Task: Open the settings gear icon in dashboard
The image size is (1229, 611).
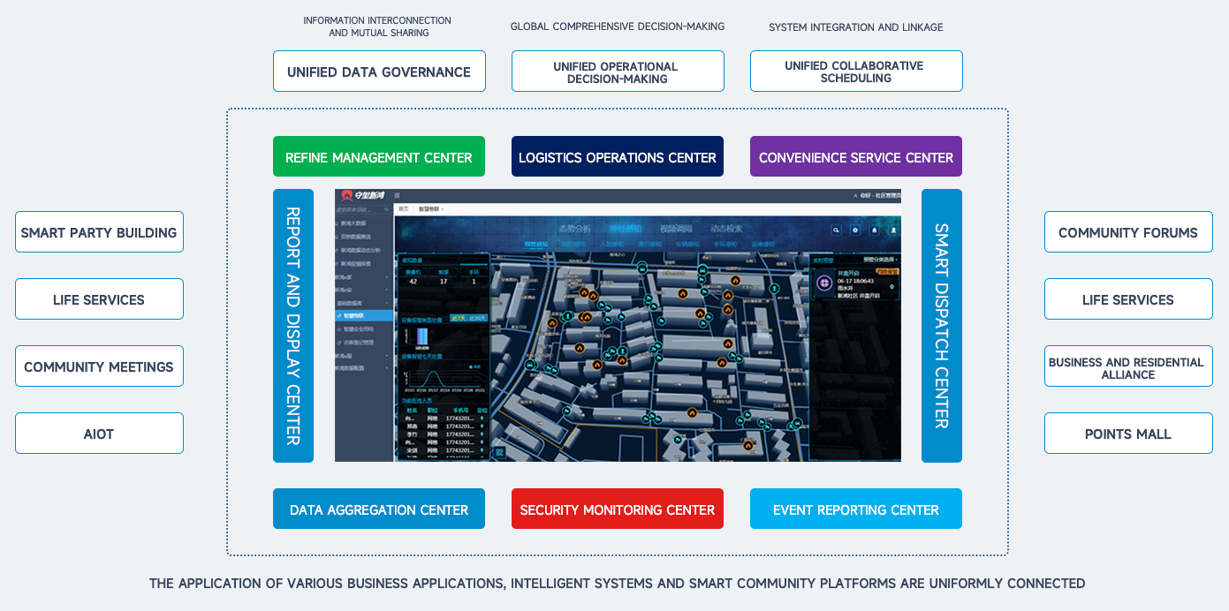Action: 855,230
